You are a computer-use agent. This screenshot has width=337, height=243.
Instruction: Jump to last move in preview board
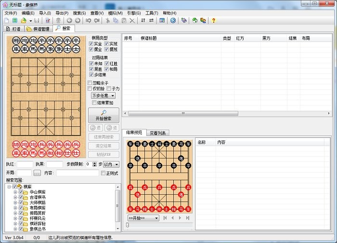(x=188, y=218)
